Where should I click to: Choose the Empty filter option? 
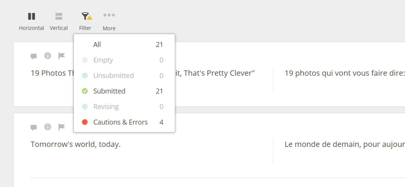[103, 60]
